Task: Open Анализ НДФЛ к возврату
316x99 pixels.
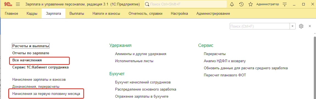Action: 225,61
